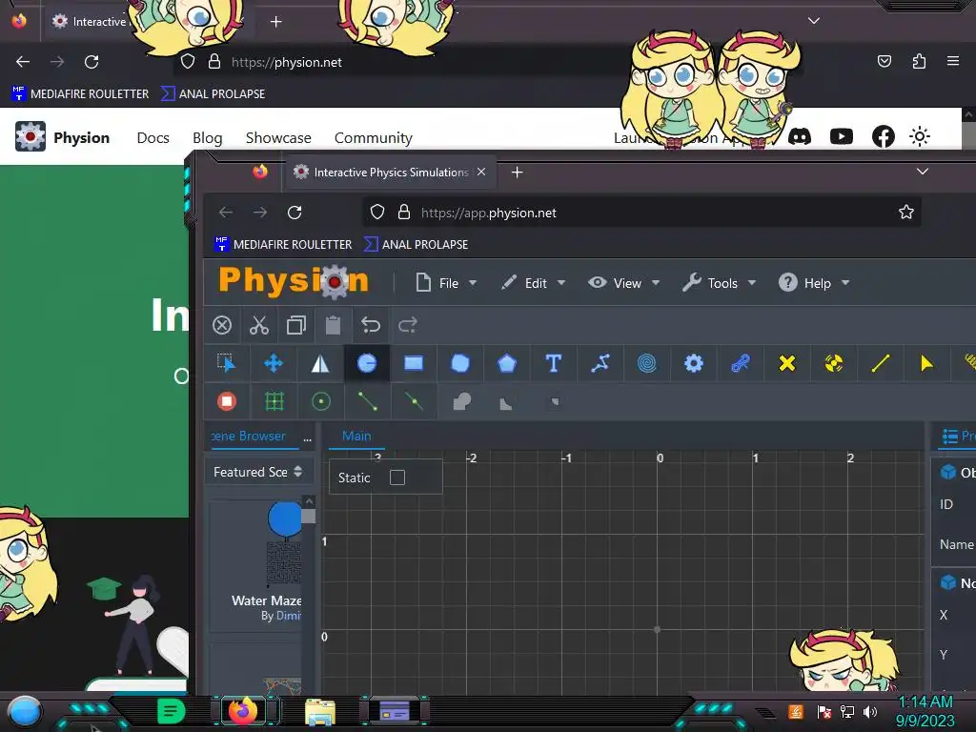Select the Gear creation tool
Viewport: 976px width, 732px height.
[x=694, y=363]
